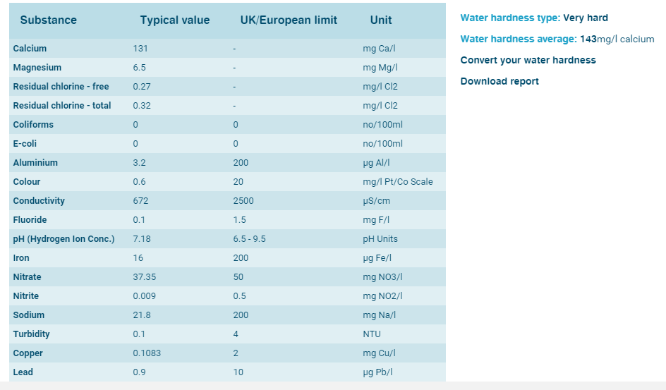Click the Magnesium row label
The height and width of the screenshot is (390, 666).
pyautogui.click(x=37, y=68)
